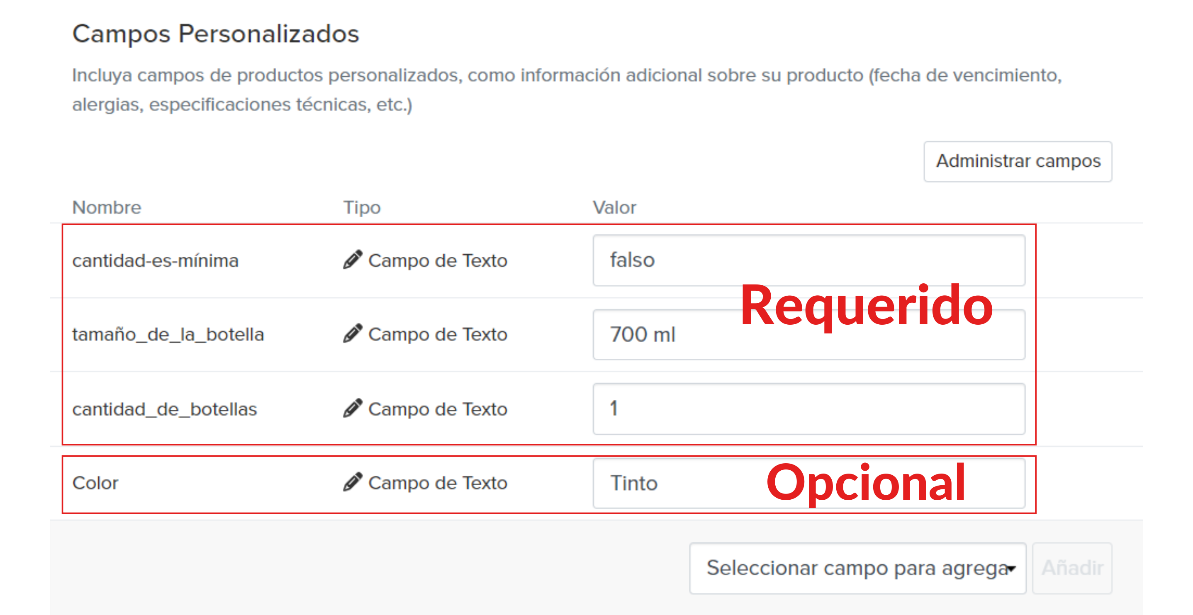Click the Color field name label
The image size is (1193, 615).
95,483
